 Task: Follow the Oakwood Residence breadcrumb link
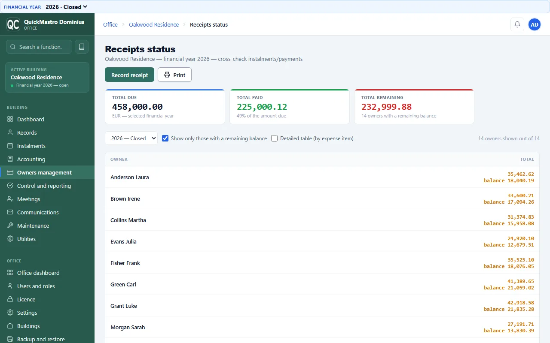click(154, 24)
